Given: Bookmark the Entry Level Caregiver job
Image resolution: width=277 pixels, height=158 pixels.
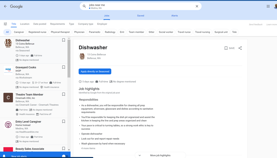Looking at the screenshot, I should coord(64,121).
